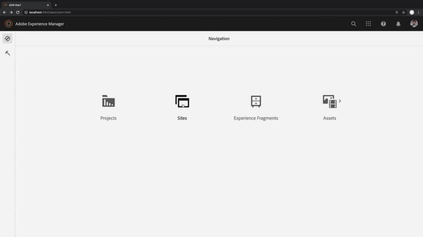
Task: Open the Assets console icon
Action: pos(330,101)
